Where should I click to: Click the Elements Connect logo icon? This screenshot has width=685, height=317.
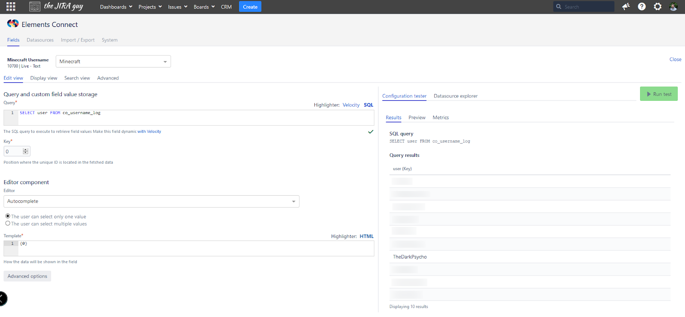coord(13,23)
